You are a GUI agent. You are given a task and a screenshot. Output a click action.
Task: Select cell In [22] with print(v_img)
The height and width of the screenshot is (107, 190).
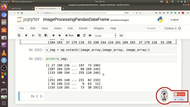click(x=111, y=59)
